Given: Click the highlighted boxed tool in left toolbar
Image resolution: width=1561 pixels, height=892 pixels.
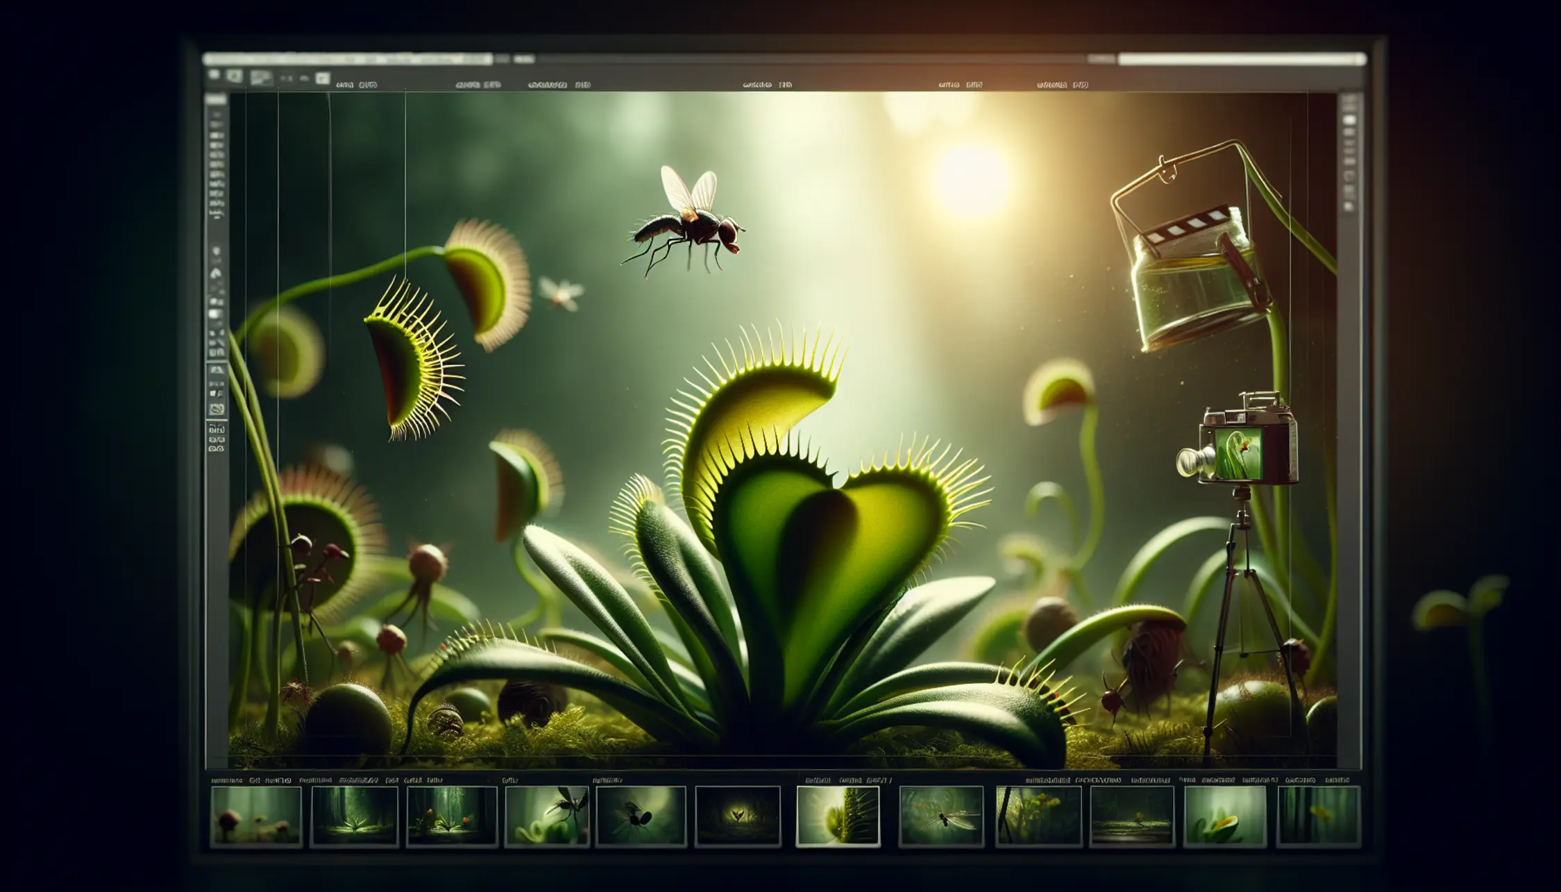Looking at the screenshot, I should 217,410.
